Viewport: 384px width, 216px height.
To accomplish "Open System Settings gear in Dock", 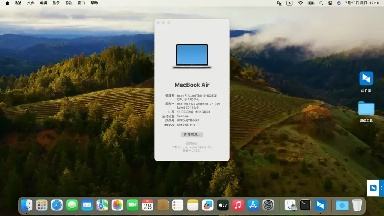I will click(x=268, y=205).
